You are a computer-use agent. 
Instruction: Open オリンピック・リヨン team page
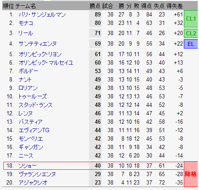[40, 54]
